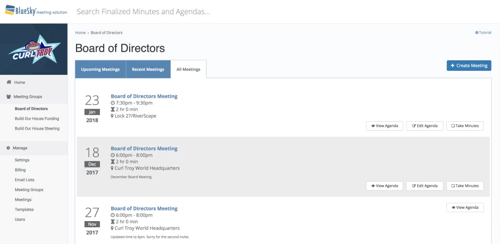Take minutes for the Jan 23 meeting
The width and height of the screenshot is (500, 244).
pos(465,126)
